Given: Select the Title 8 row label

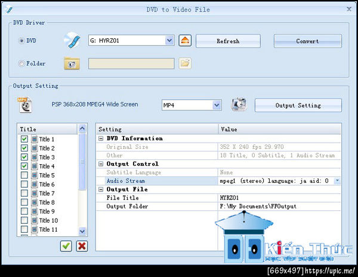Looking at the screenshot, I should pyautogui.click(x=47, y=202).
